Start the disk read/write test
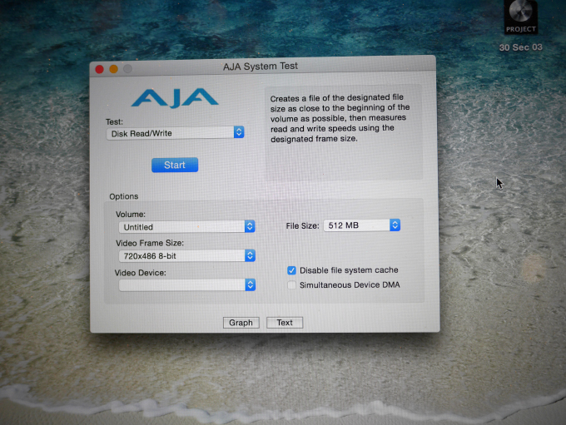 pos(175,165)
